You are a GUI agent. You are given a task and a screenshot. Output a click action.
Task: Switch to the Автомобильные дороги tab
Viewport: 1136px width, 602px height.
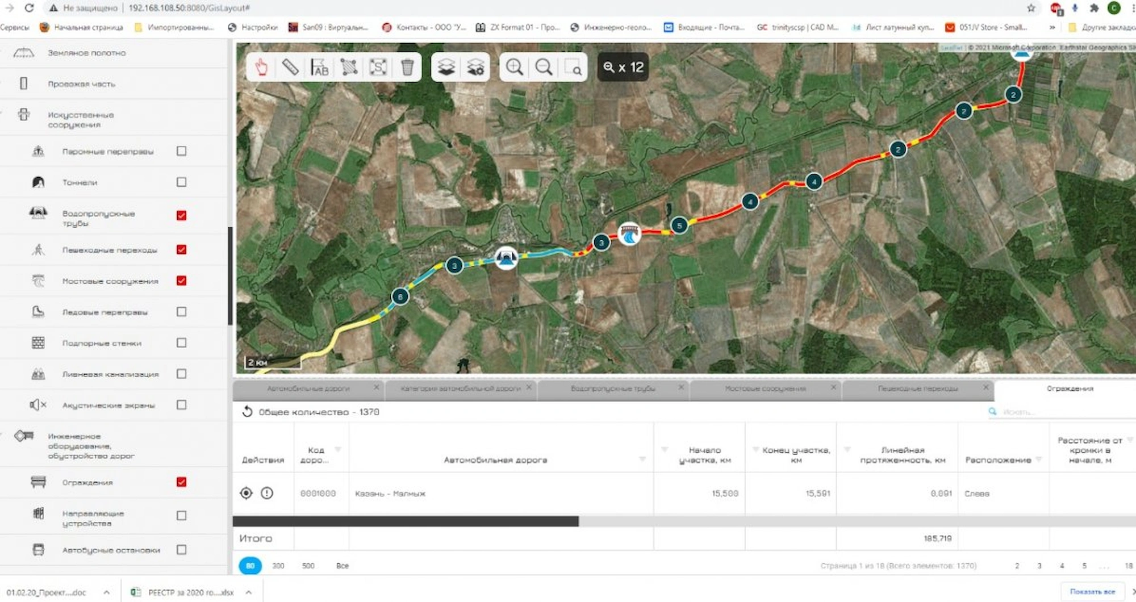pos(308,389)
